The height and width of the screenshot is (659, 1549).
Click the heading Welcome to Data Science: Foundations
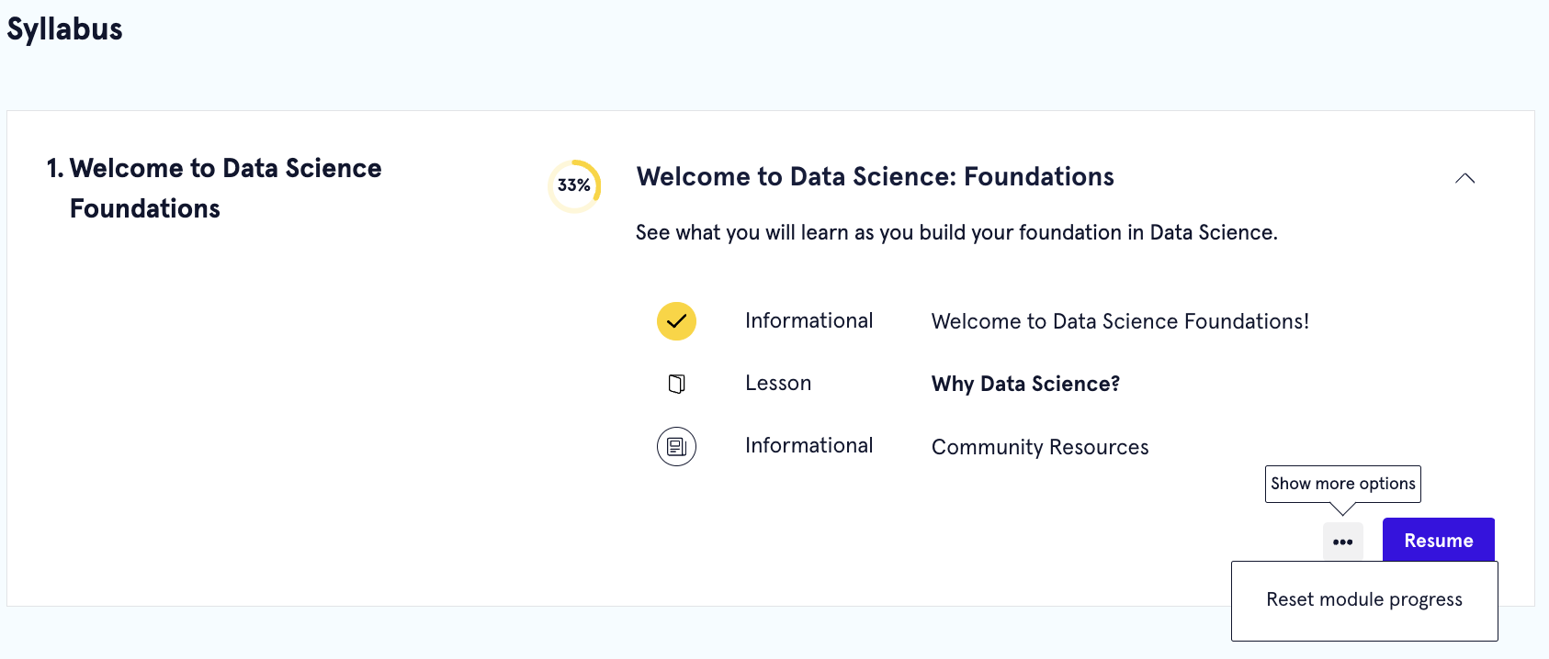pyautogui.click(x=875, y=176)
